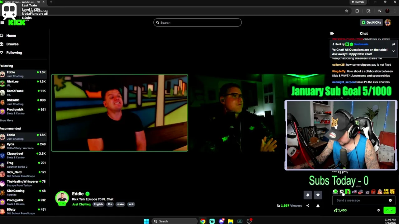Follow Eddie with the heart button
The image size is (399, 224).
tap(318, 195)
